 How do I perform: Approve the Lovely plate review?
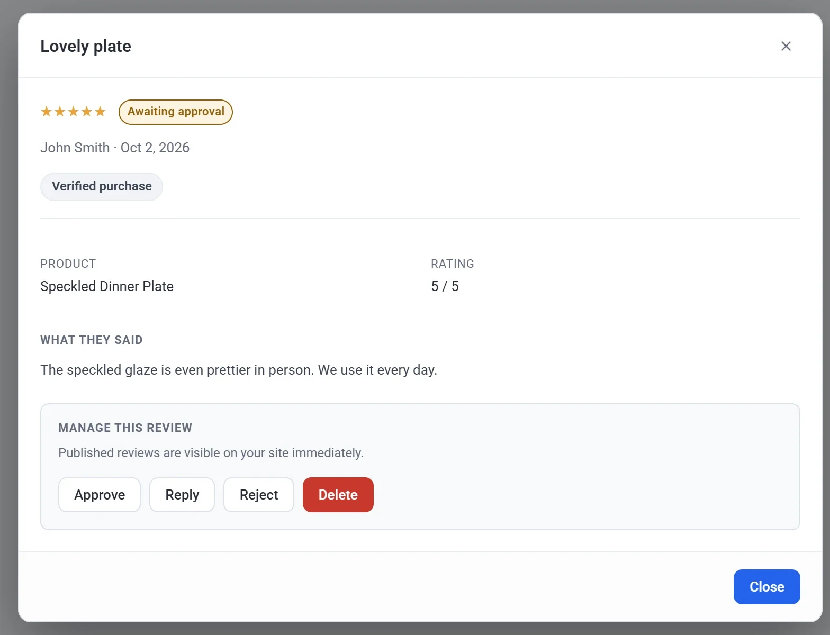tap(100, 495)
